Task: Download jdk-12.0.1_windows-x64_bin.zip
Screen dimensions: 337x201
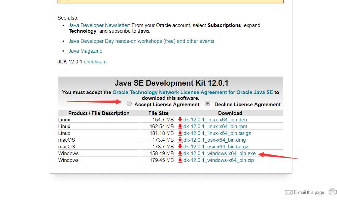Action: (218, 160)
